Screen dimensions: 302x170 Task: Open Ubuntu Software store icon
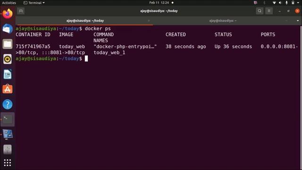tap(8, 89)
